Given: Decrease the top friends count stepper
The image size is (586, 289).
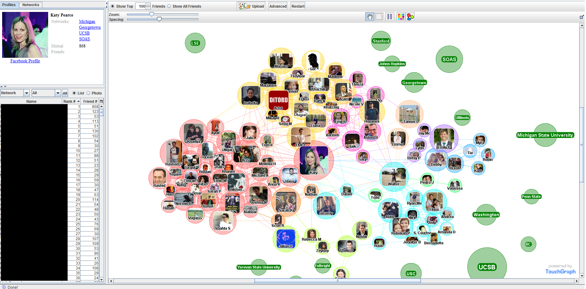Looking at the screenshot, I should [x=148, y=8].
